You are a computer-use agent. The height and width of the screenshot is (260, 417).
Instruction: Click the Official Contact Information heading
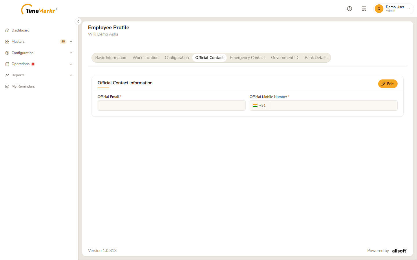coord(125,83)
